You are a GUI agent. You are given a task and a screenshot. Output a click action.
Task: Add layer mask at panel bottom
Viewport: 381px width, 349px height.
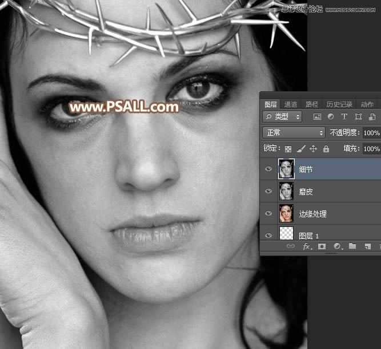tap(322, 246)
